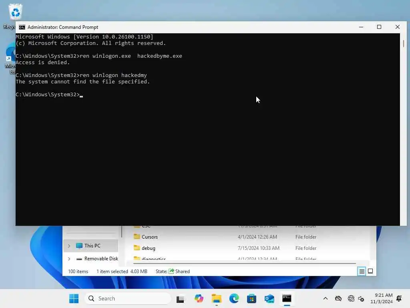
Task: Select This PC in the navigation pane
Action: tap(91, 246)
